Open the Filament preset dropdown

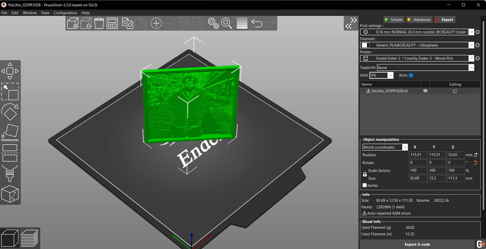[472, 45]
